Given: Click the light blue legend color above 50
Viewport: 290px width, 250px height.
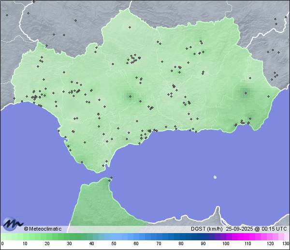Looking at the screenshot, I should (114, 236).
